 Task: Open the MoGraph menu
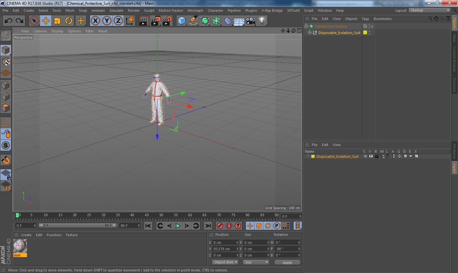195,10
